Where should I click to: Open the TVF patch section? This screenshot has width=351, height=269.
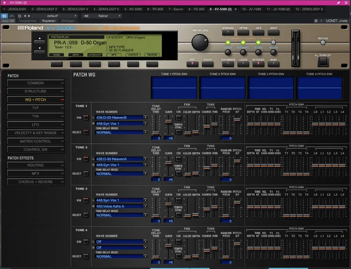coord(35,108)
